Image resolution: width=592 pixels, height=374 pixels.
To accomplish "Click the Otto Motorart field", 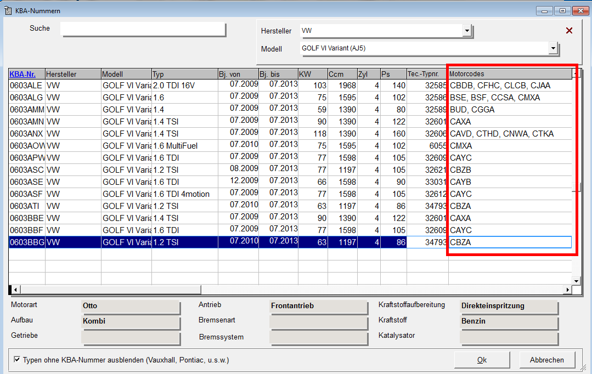I will [130, 306].
